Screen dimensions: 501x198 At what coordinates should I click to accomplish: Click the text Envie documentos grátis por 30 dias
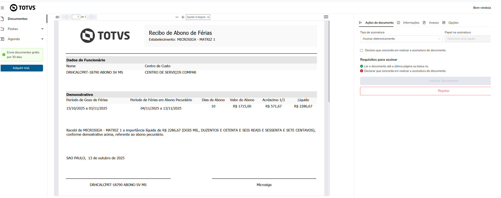23,55
